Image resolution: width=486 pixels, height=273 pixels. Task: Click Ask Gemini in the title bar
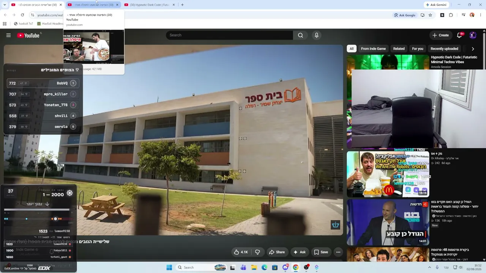436,5
